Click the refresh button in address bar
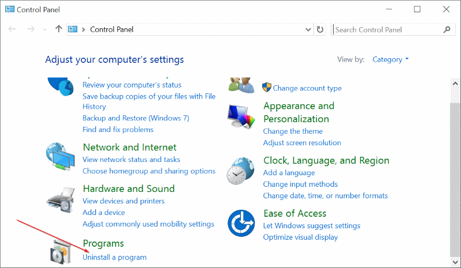The image size is (461, 268). (x=320, y=29)
